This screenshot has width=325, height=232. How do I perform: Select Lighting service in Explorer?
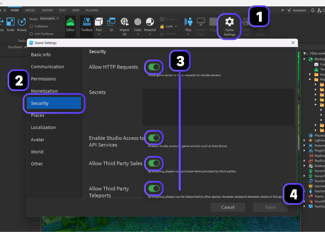coord(316,140)
